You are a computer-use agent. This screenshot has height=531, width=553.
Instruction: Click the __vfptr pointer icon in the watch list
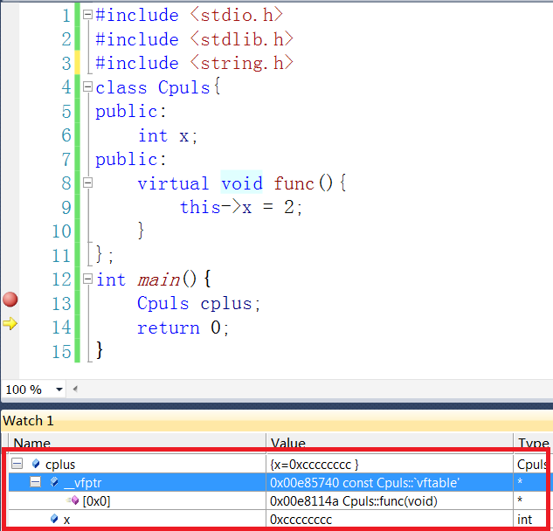click(54, 482)
